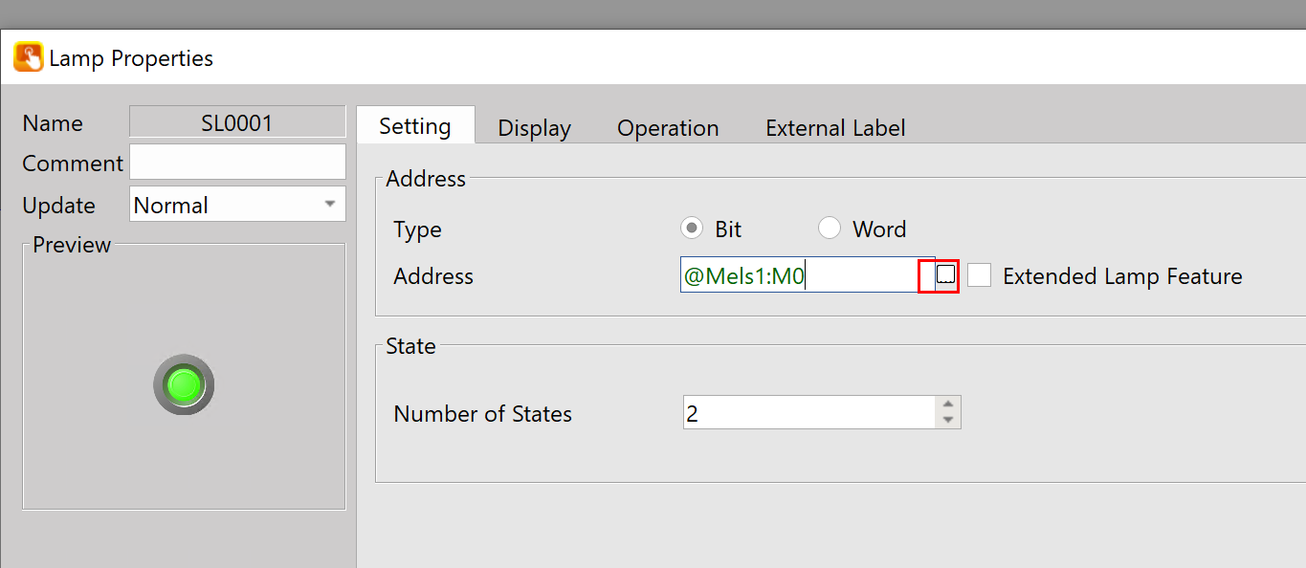
Task: Click the Comment text field
Action: 237,163
